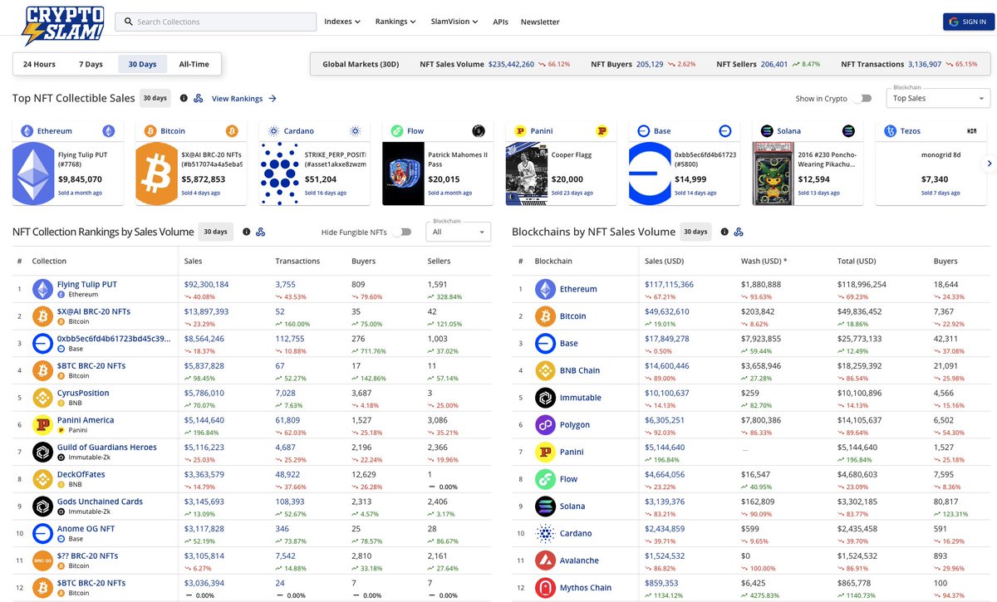Image resolution: width=997 pixels, height=602 pixels.
Task: Click the Wash (USD) column header
Action: [x=764, y=261]
